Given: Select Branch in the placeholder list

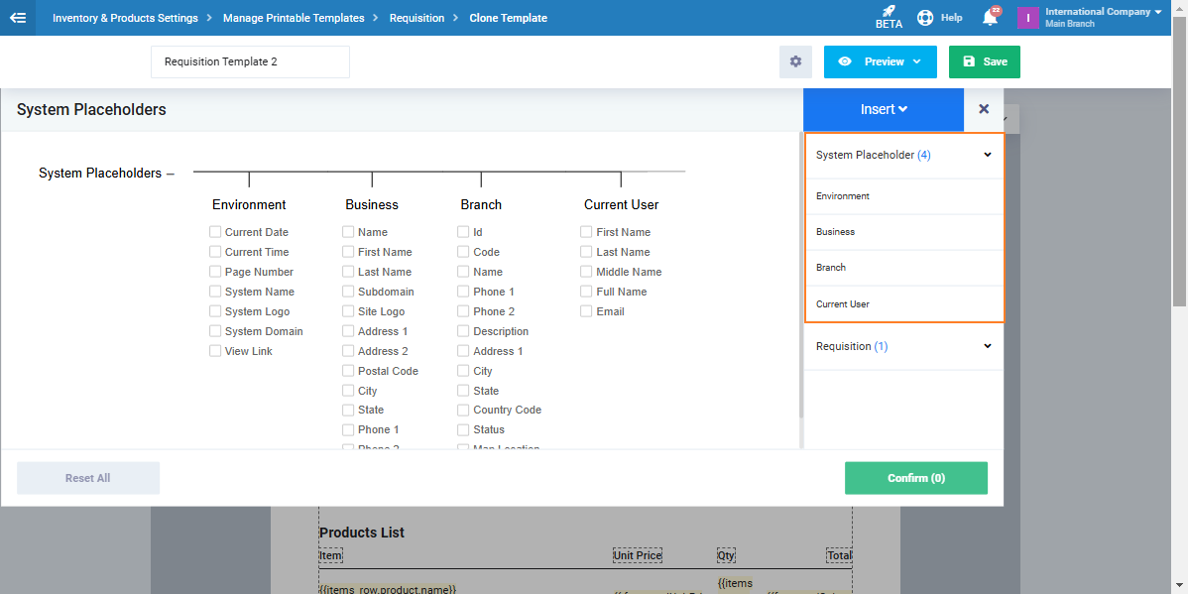Looking at the screenshot, I should pyautogui.click(x=831, y=268).
